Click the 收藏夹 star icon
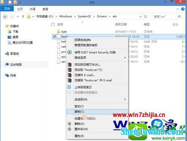The image size is (187, 141). click(7, 26)
